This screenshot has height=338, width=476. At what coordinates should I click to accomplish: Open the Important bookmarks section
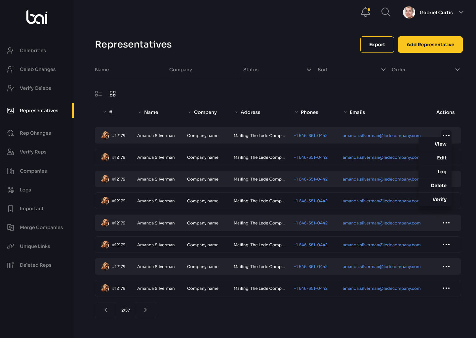click(31, 209)
